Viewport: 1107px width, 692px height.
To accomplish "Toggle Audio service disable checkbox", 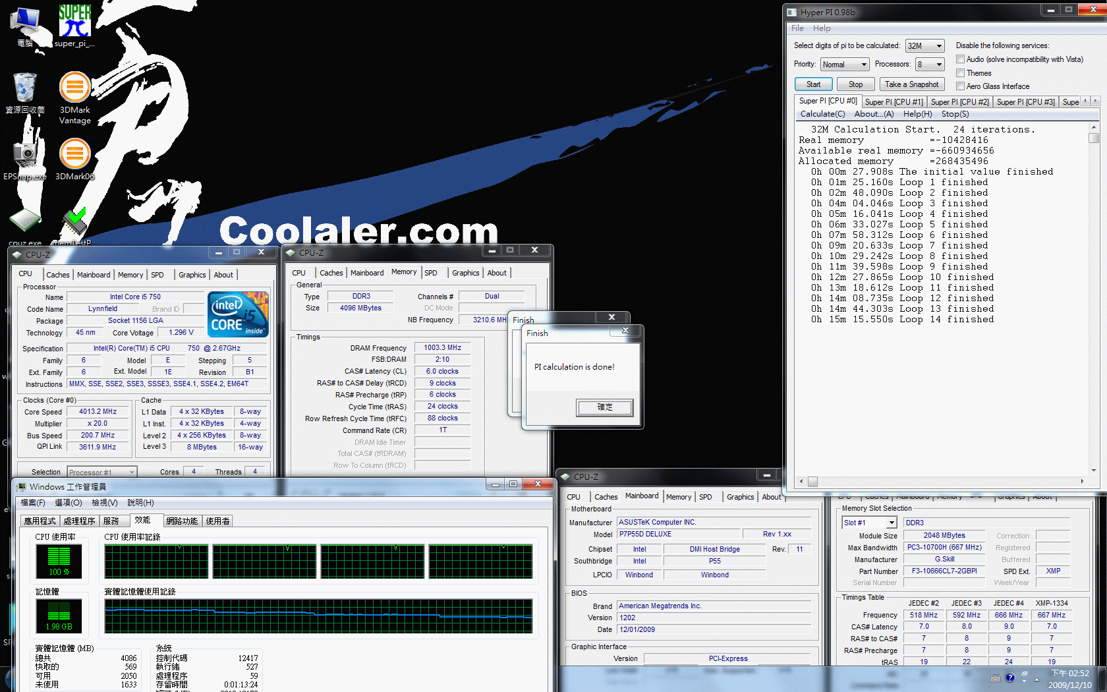I will point(960,59).
